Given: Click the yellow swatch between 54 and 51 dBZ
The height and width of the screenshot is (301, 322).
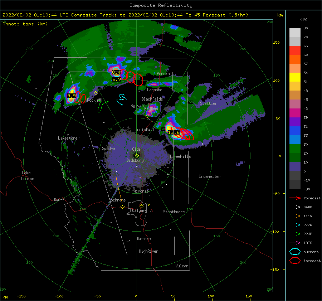Looking at the screenshot, I should pyautogui.click(x=295, y=77).
